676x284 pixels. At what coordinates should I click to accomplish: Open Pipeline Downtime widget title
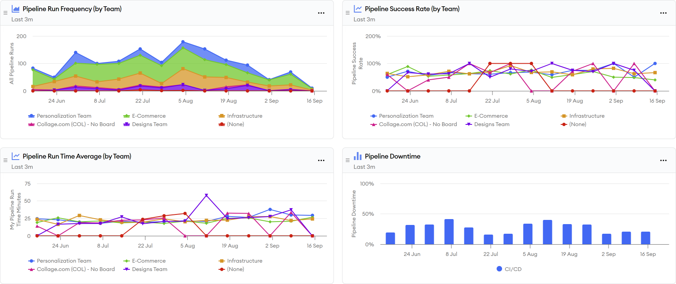pos(392,156)
